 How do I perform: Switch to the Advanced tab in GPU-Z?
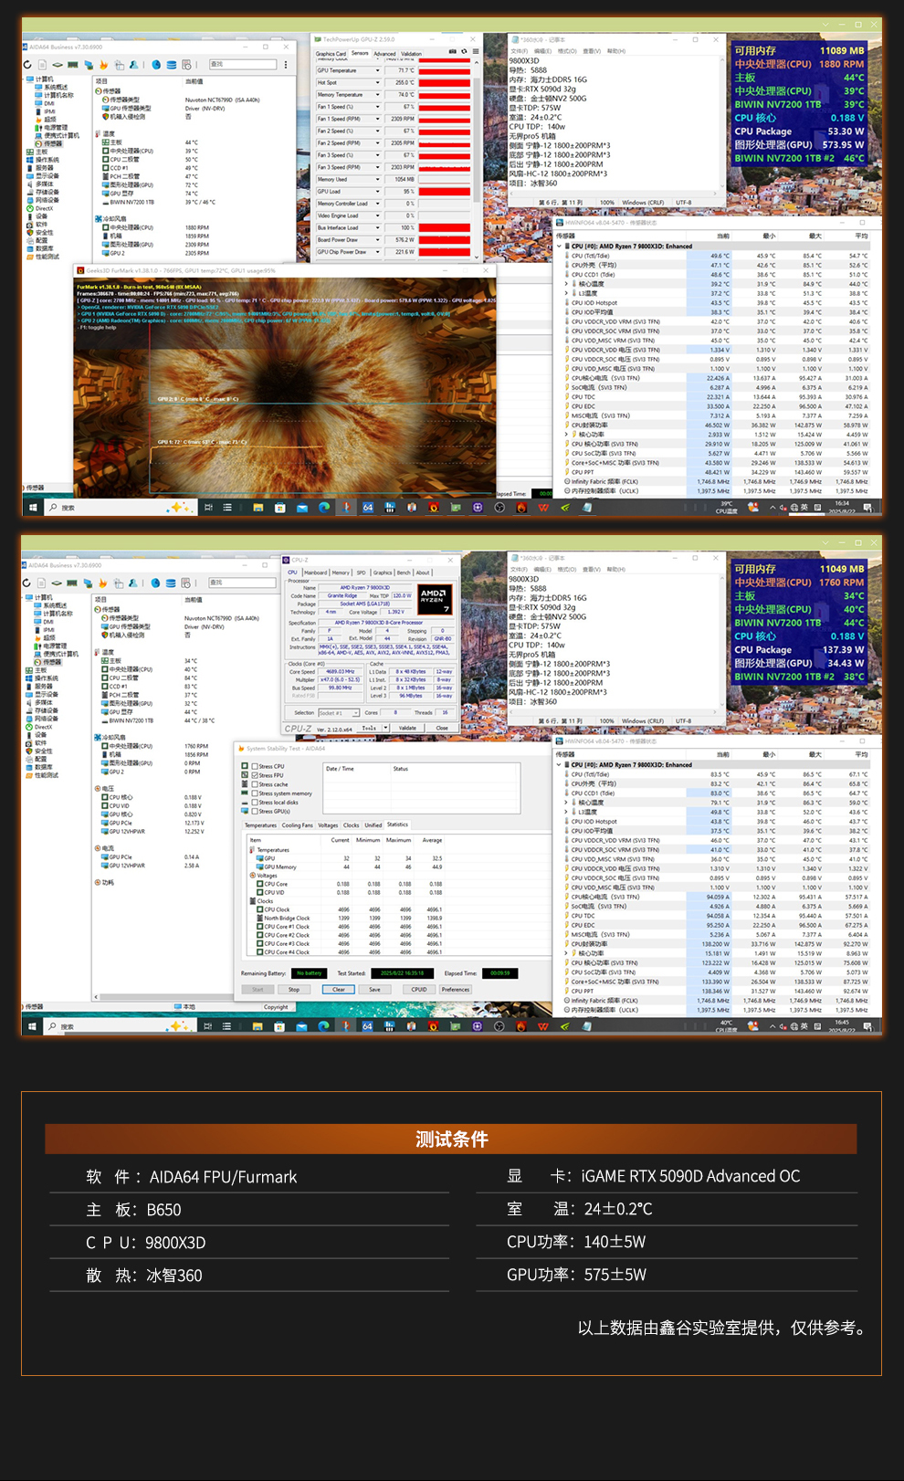tap(384, 54)
